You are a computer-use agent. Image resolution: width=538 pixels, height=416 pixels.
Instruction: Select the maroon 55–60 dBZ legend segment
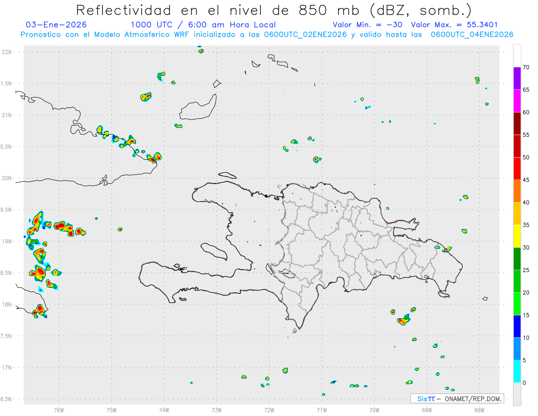[x=517, y=123]
